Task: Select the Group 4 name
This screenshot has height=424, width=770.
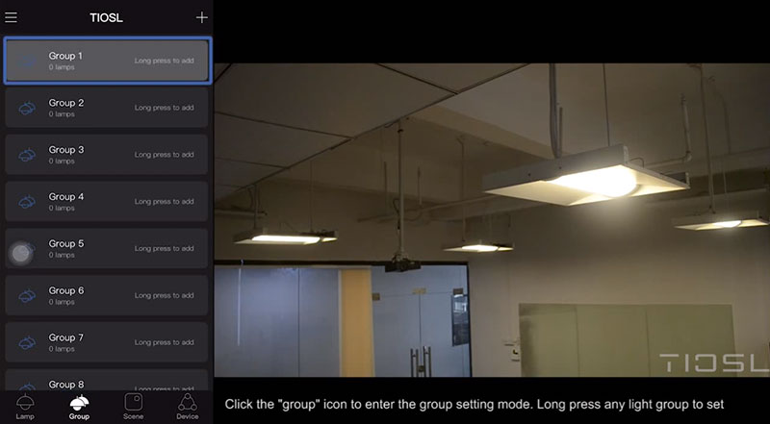Action: [x=65, y=197]
